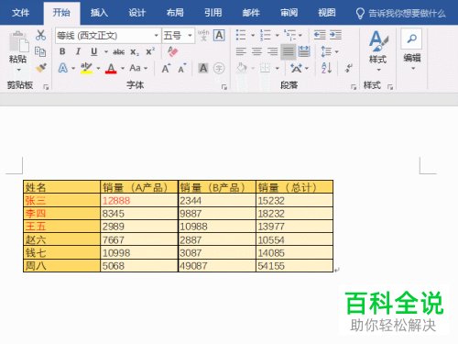Toggle Underline formatting

[94, 51]
